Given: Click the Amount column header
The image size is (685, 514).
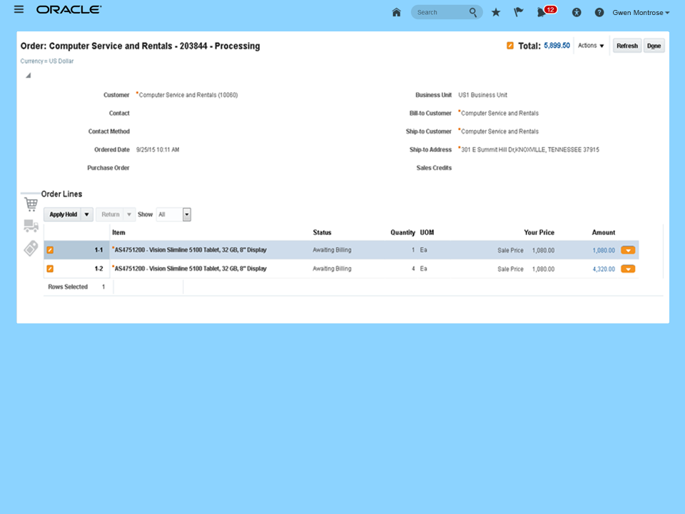Looking at the screenshot, I should (x=604, y=233).
